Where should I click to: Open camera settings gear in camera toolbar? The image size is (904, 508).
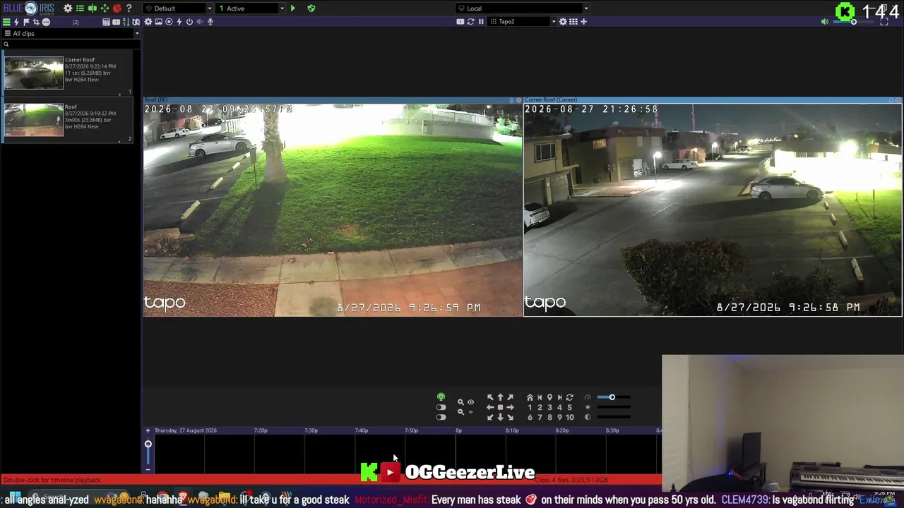tap(148, 22)
